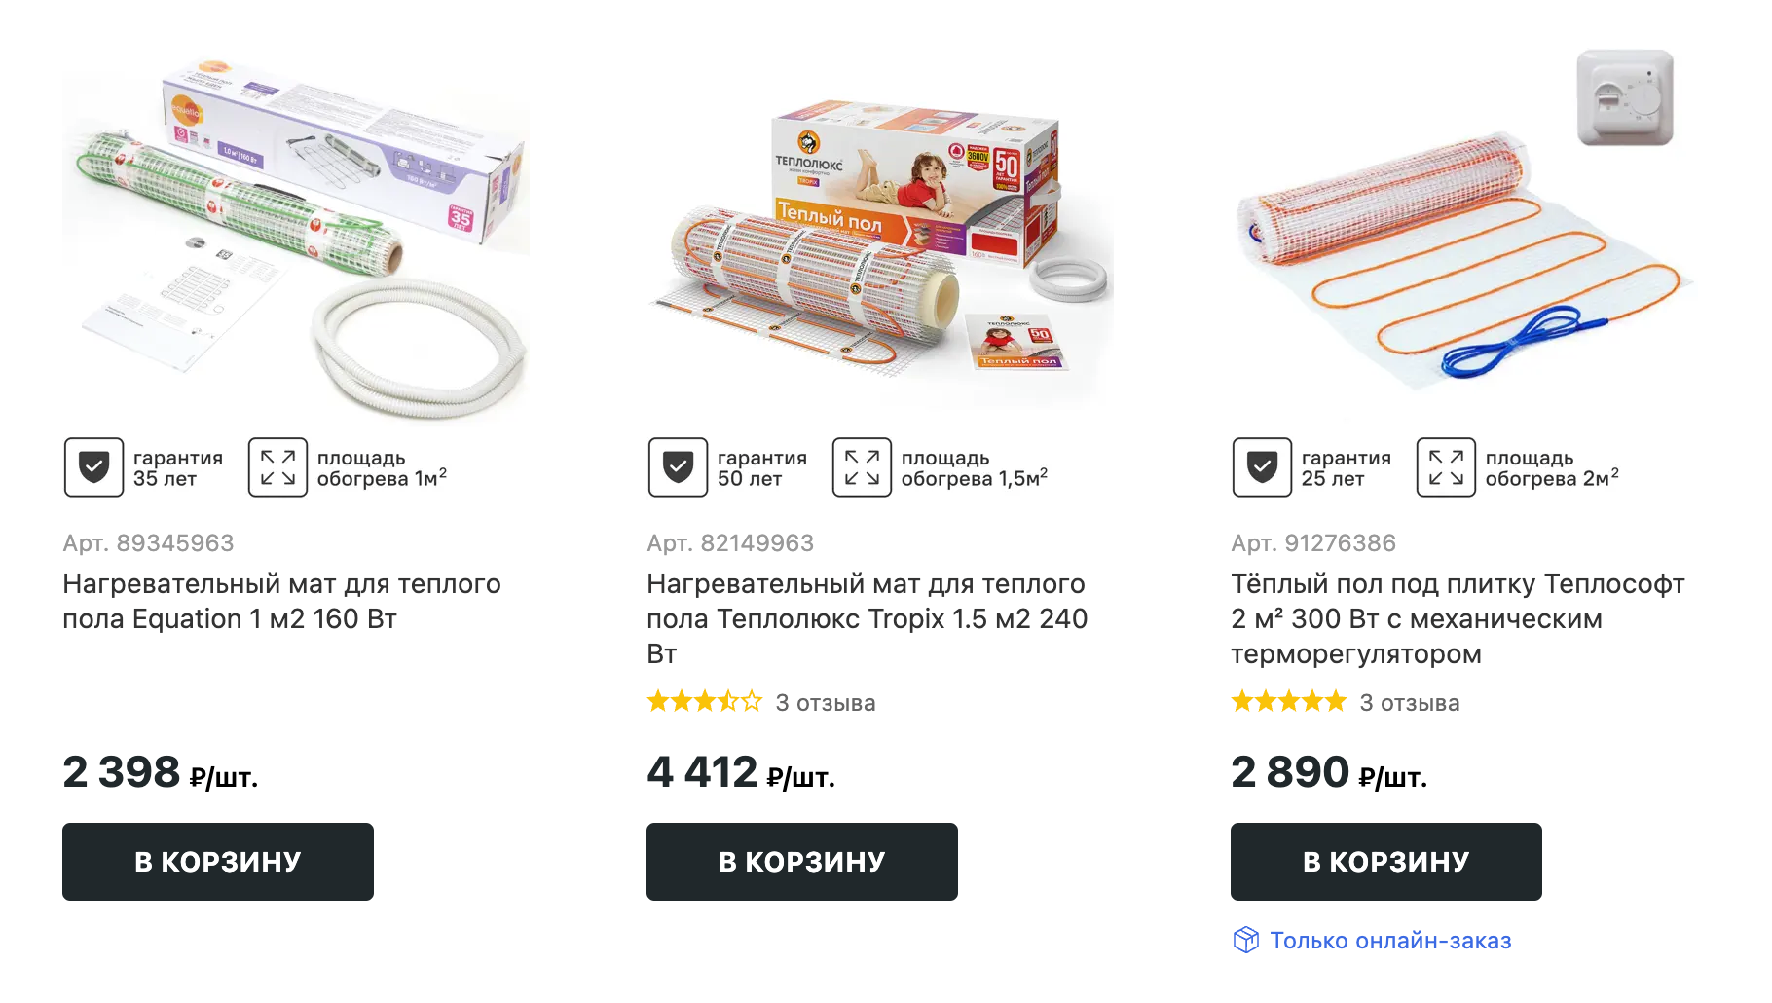Add Теплософт 2 м² floor to cart

pos(1386,862)
